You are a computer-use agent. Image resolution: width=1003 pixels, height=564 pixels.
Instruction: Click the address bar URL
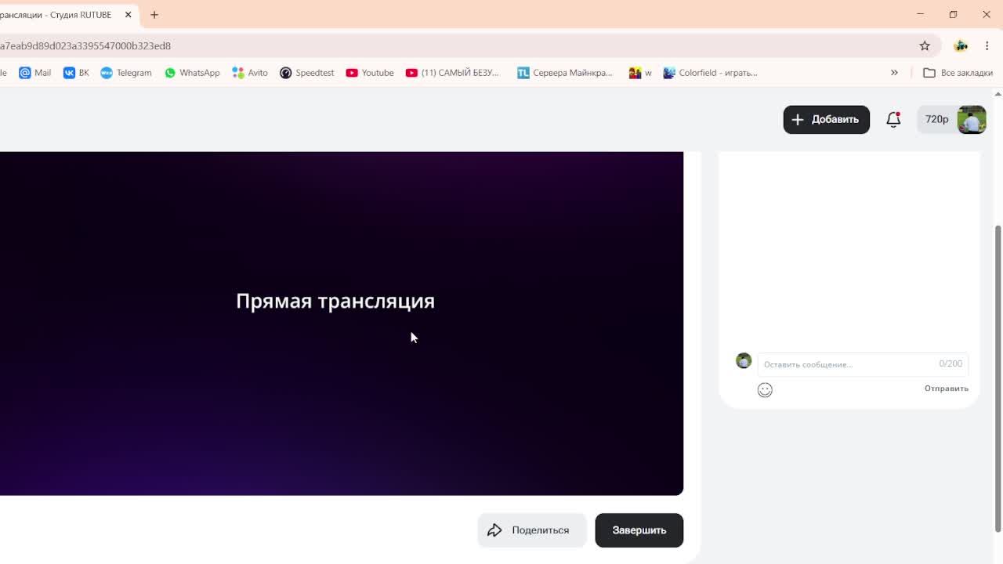pos(85,45)
